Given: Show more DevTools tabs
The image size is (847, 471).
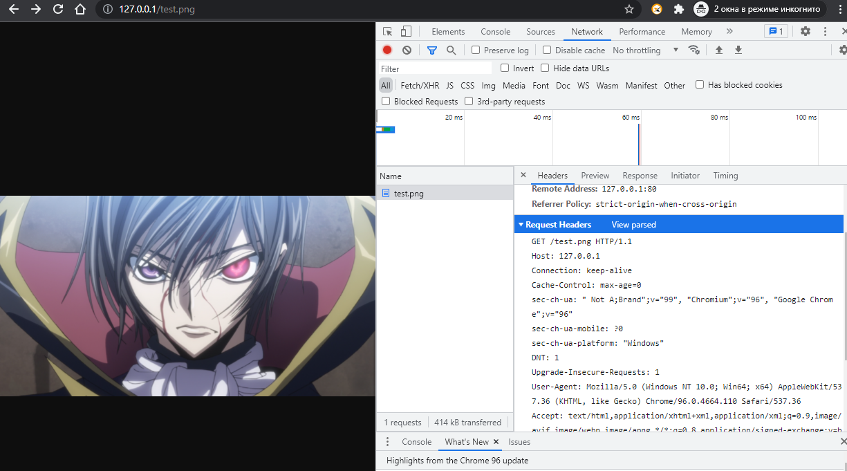Looking at the screenshot, I should [729, 32].
